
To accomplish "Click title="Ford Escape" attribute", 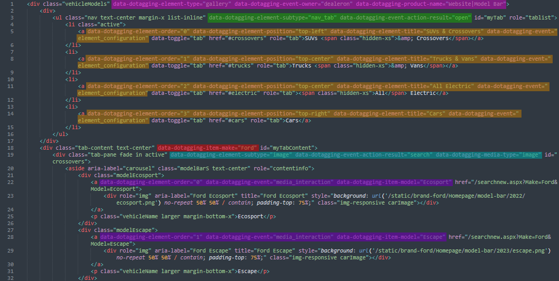I will (265, 251).
